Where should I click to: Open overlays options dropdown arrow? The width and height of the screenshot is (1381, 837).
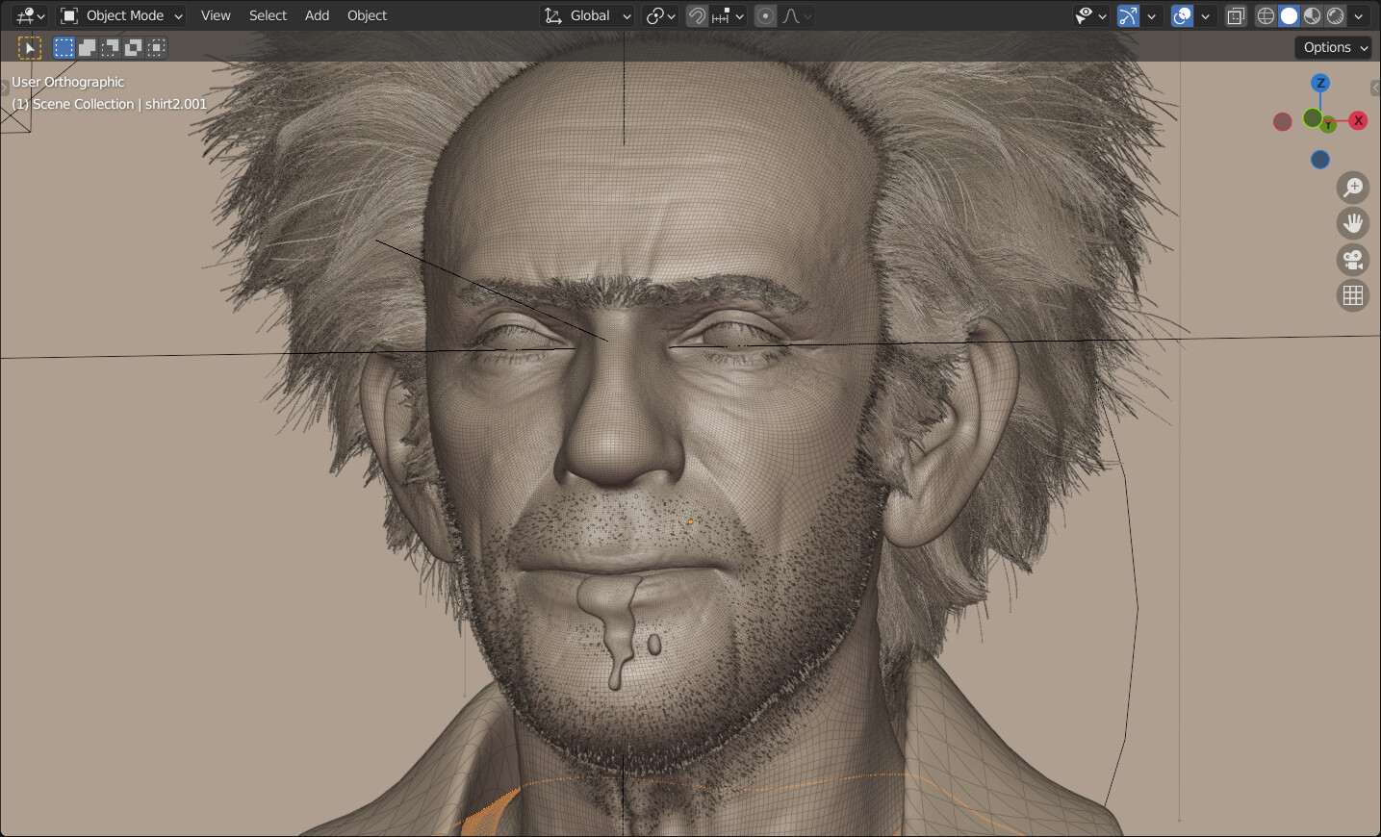[1205, 15]
